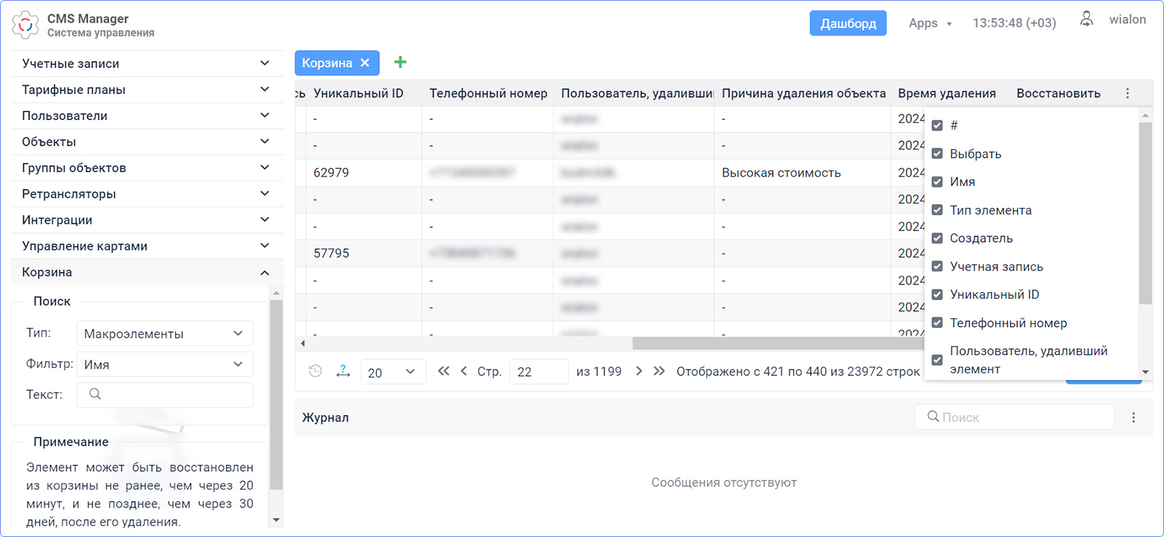
Task: Open the Тип dropdown showing Макроэлементы
Action: 164,334
